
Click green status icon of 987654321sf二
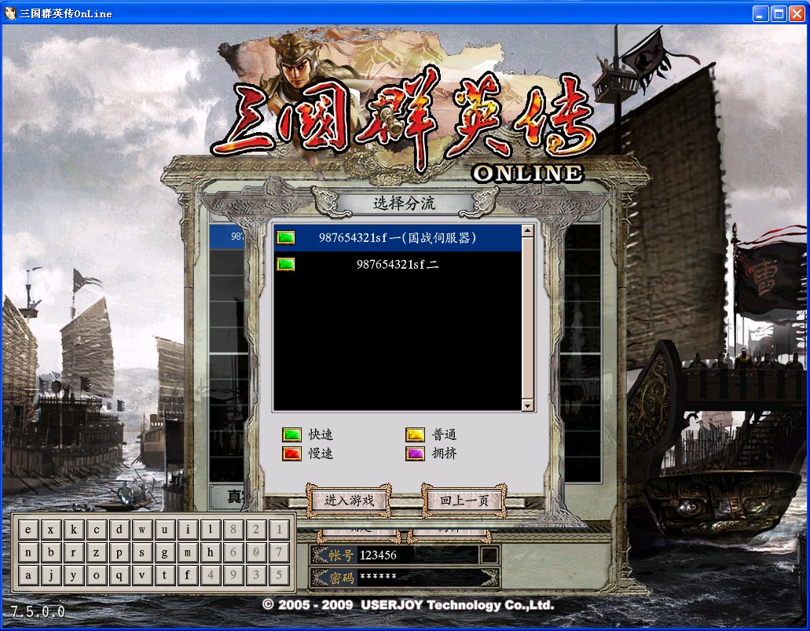click(286, 265)
